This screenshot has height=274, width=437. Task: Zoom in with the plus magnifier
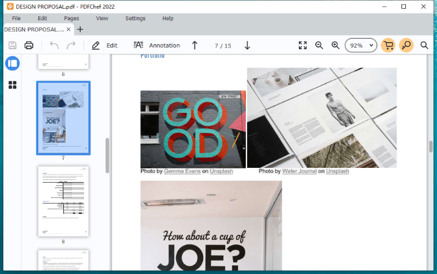[x=335, y=45]
